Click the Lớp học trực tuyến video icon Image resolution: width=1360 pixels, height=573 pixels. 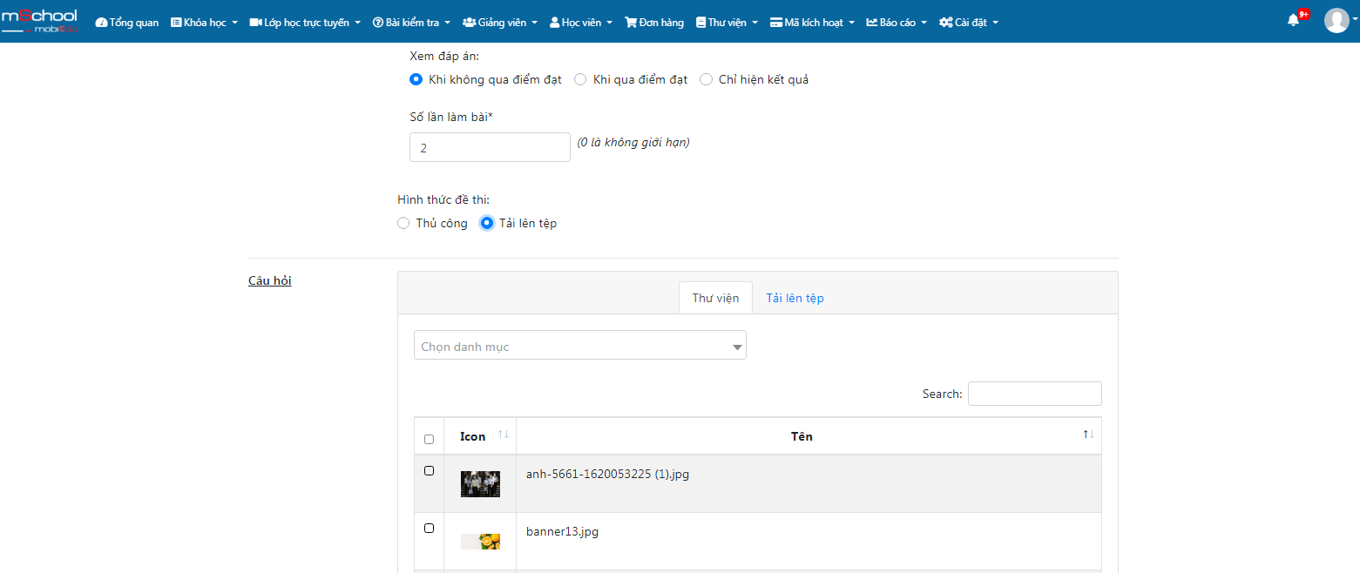coord(255,23)
